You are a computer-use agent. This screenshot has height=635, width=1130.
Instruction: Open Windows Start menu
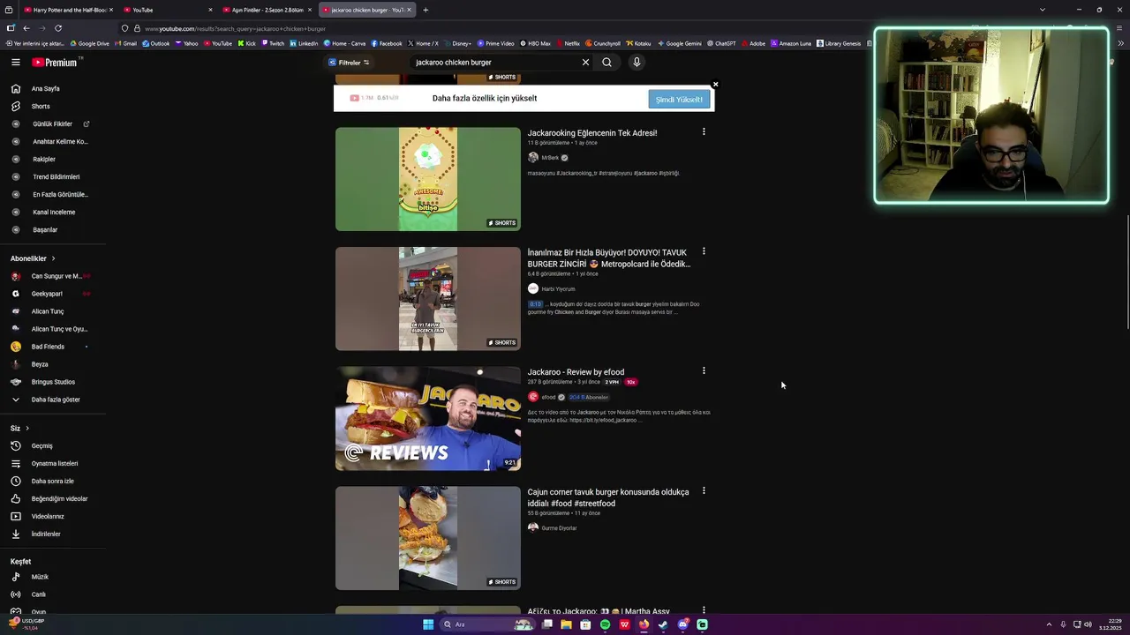coord(428,624)
